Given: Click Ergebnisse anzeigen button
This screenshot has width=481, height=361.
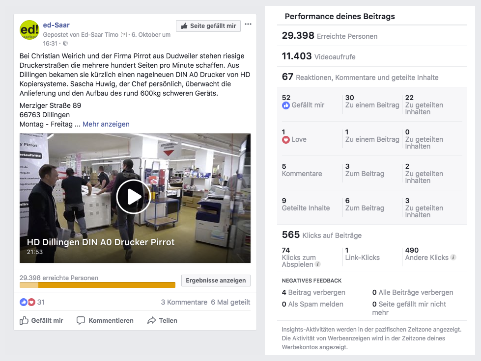Looking at the screenshot, I should click(x=216, y=281).
